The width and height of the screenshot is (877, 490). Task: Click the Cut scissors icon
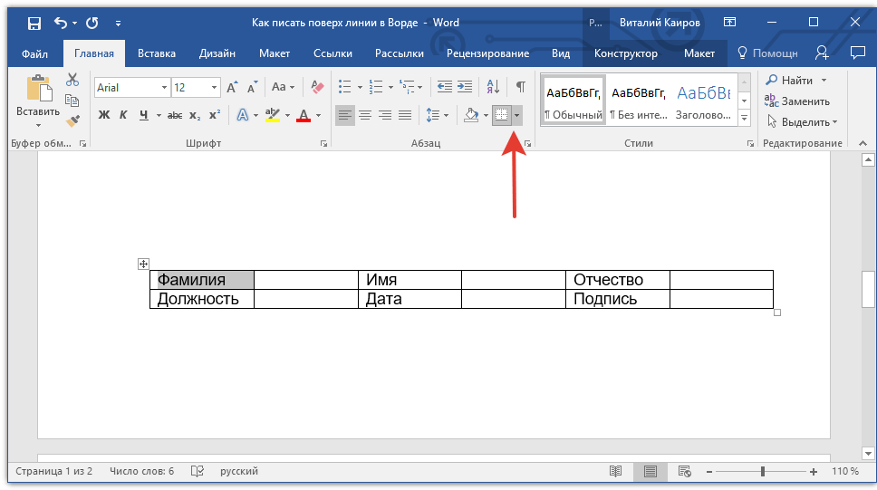point(72,80)
